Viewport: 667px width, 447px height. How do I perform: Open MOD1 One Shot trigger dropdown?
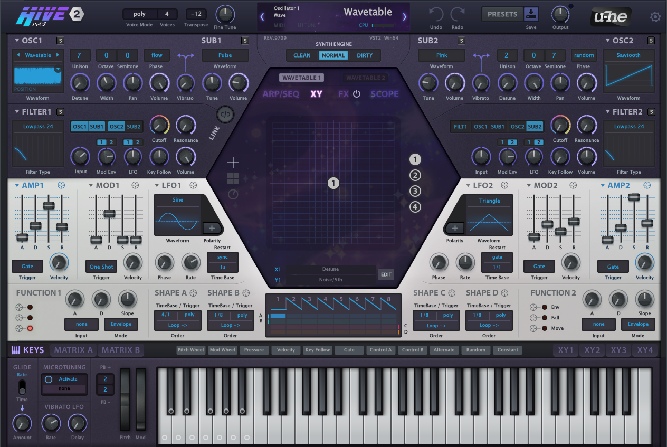point(101,267)
